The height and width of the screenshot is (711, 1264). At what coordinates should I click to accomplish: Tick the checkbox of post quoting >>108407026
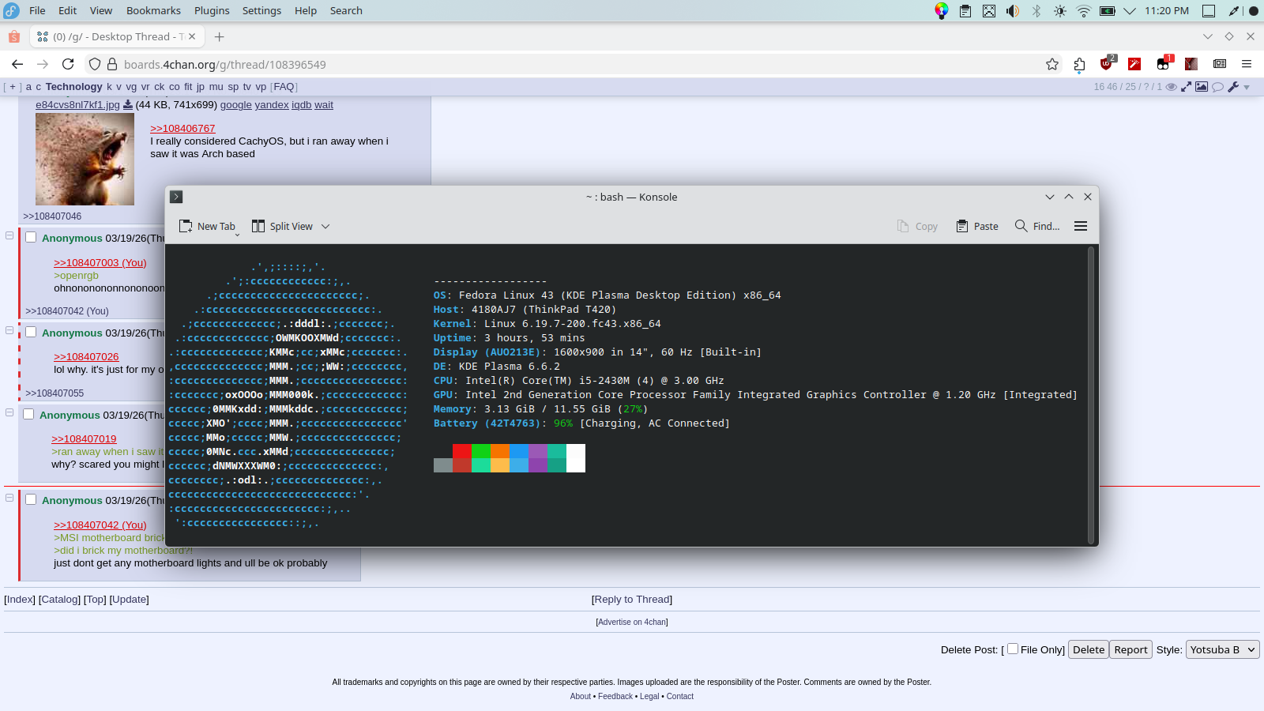pyautogui.click(x=31, y=332)
